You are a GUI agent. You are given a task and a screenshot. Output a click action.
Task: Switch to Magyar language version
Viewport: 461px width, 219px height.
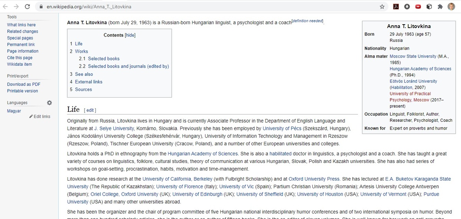point(14,111)
